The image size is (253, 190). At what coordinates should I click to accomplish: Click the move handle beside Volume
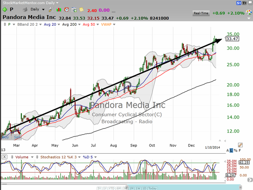click(x=12, y=157)
